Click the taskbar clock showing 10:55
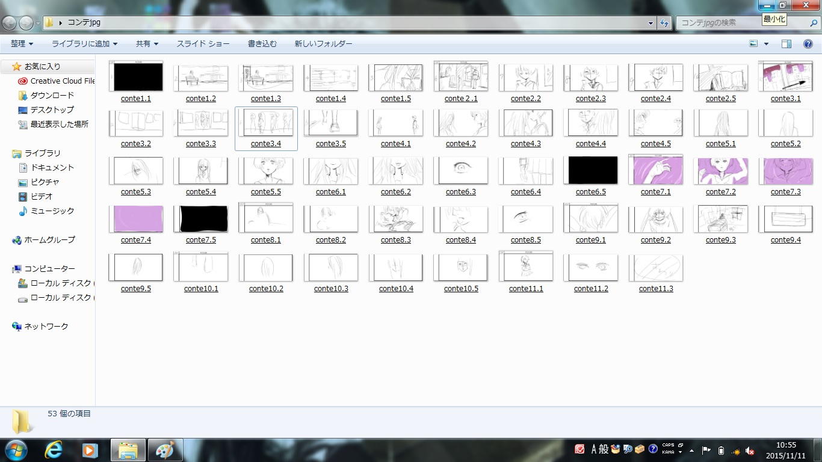This screenshot has height=462, width=822. pyautogui.click(x=786, y=445)
